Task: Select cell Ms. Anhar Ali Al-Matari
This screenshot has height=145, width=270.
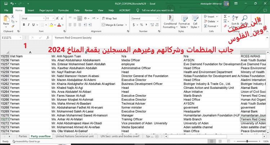Action: click(x=86, y=119)
